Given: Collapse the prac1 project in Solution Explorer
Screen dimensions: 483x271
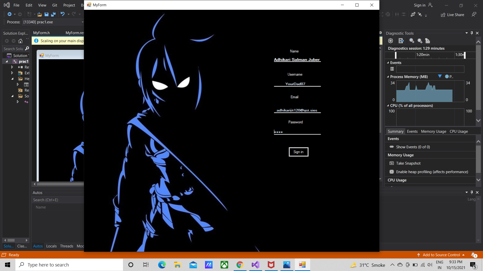Looking at the screenshot, I should [7, 61].
